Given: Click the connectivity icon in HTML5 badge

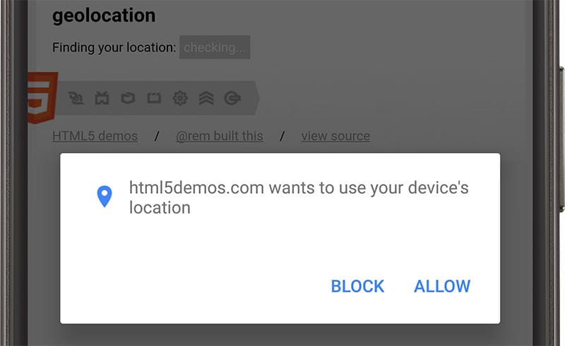Looking at the screenshot, I should coord(77,99).
